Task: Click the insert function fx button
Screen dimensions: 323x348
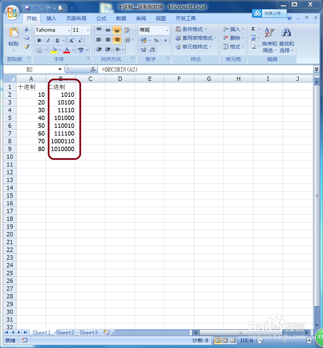Action: coord(93,69)
